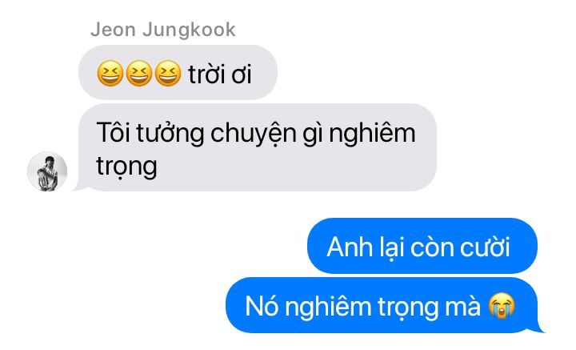The height and width of the screenshot is (350, 576).
Task: Select the first laughing emoji in message
Action: pos(110,73)
